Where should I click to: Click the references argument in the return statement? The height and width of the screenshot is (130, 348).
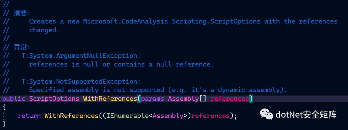[x=210, y=116]
